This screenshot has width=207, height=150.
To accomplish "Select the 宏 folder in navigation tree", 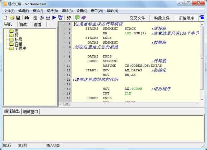I will pyautogui.click(x=16, y=31).
